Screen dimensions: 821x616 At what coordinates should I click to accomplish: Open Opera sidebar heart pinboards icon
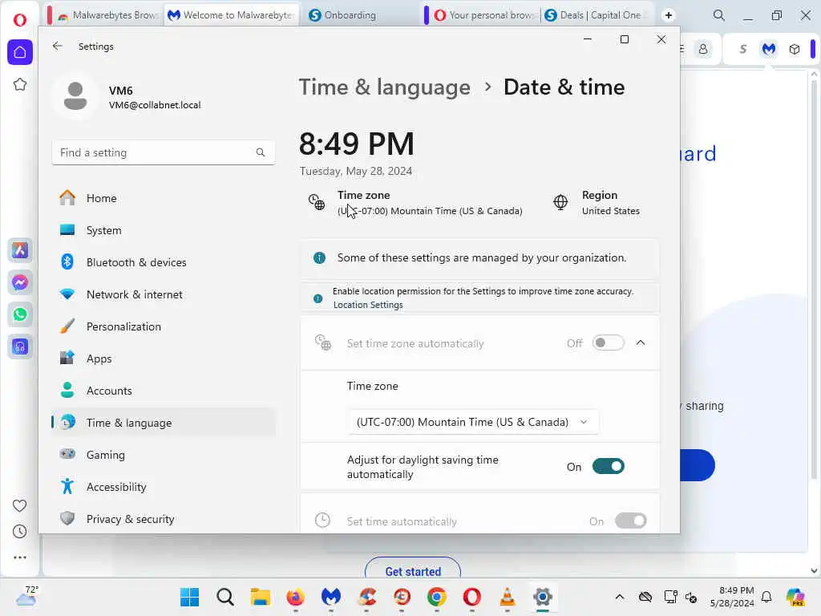[20, 506]
